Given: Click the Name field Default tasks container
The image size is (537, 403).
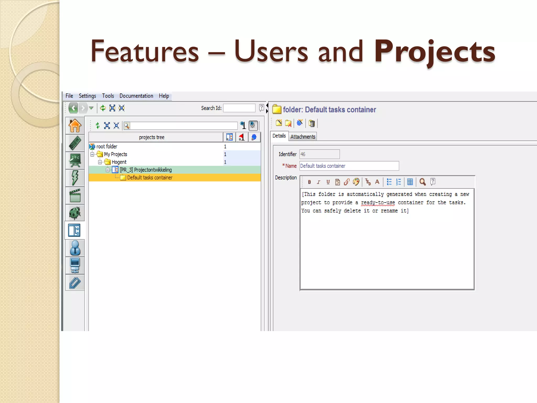Looking at the screenshot, I should click(349, 166).
